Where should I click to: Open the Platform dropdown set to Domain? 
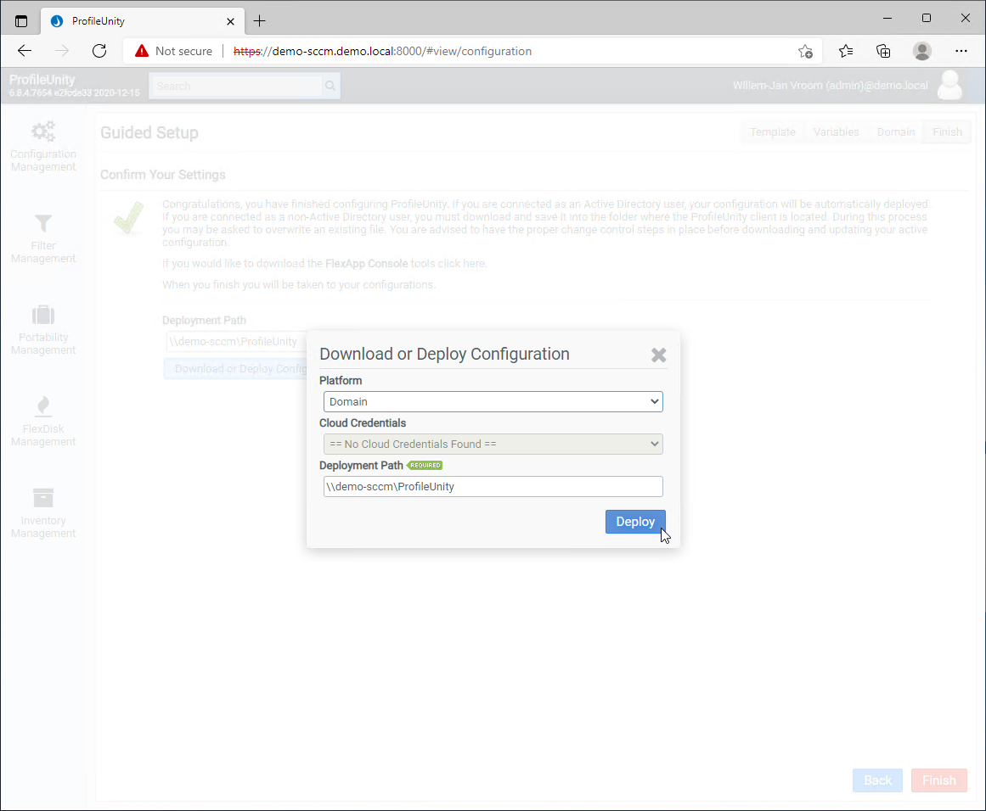point(493,401)
